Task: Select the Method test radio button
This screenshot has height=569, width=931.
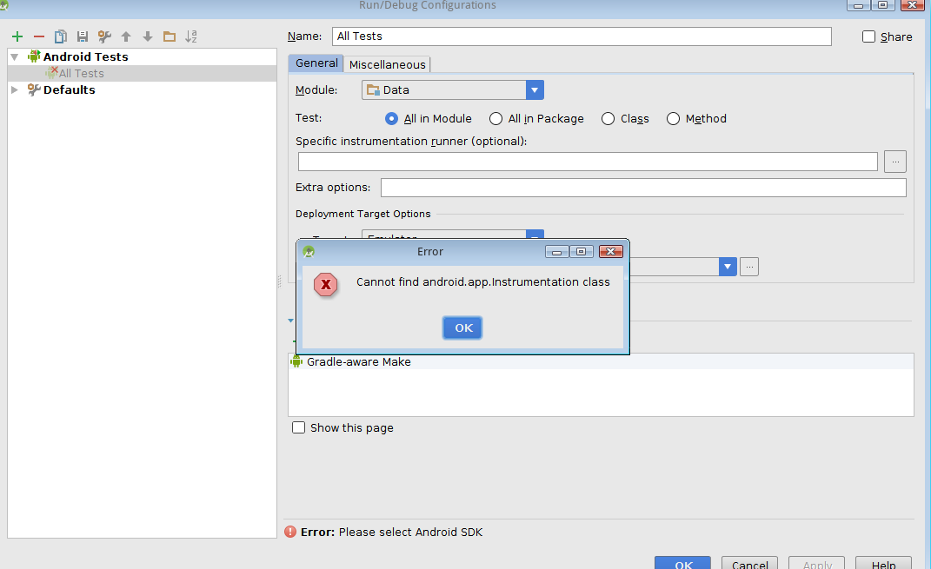Action: (x=673, y=119)
